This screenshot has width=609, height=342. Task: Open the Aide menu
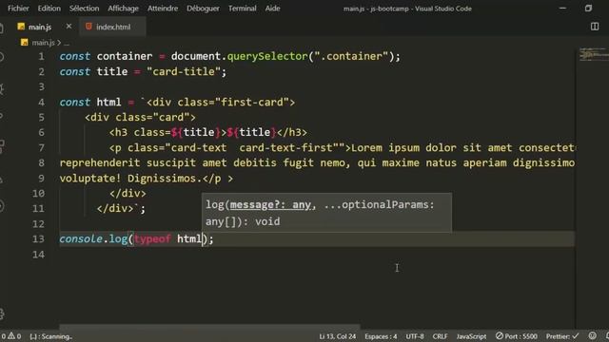pos(272,9)
